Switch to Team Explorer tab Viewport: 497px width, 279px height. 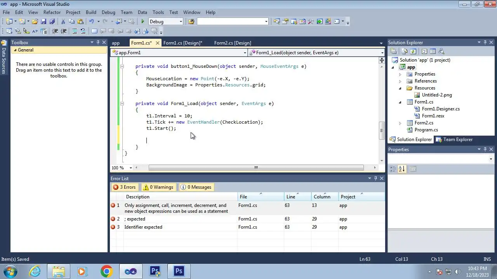click(x=454, y=139)
